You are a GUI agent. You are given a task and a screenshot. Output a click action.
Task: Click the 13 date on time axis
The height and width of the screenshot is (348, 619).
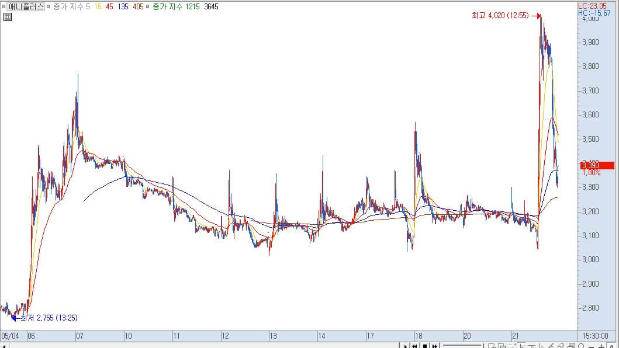pyautogui.click(x=273, y=336)
